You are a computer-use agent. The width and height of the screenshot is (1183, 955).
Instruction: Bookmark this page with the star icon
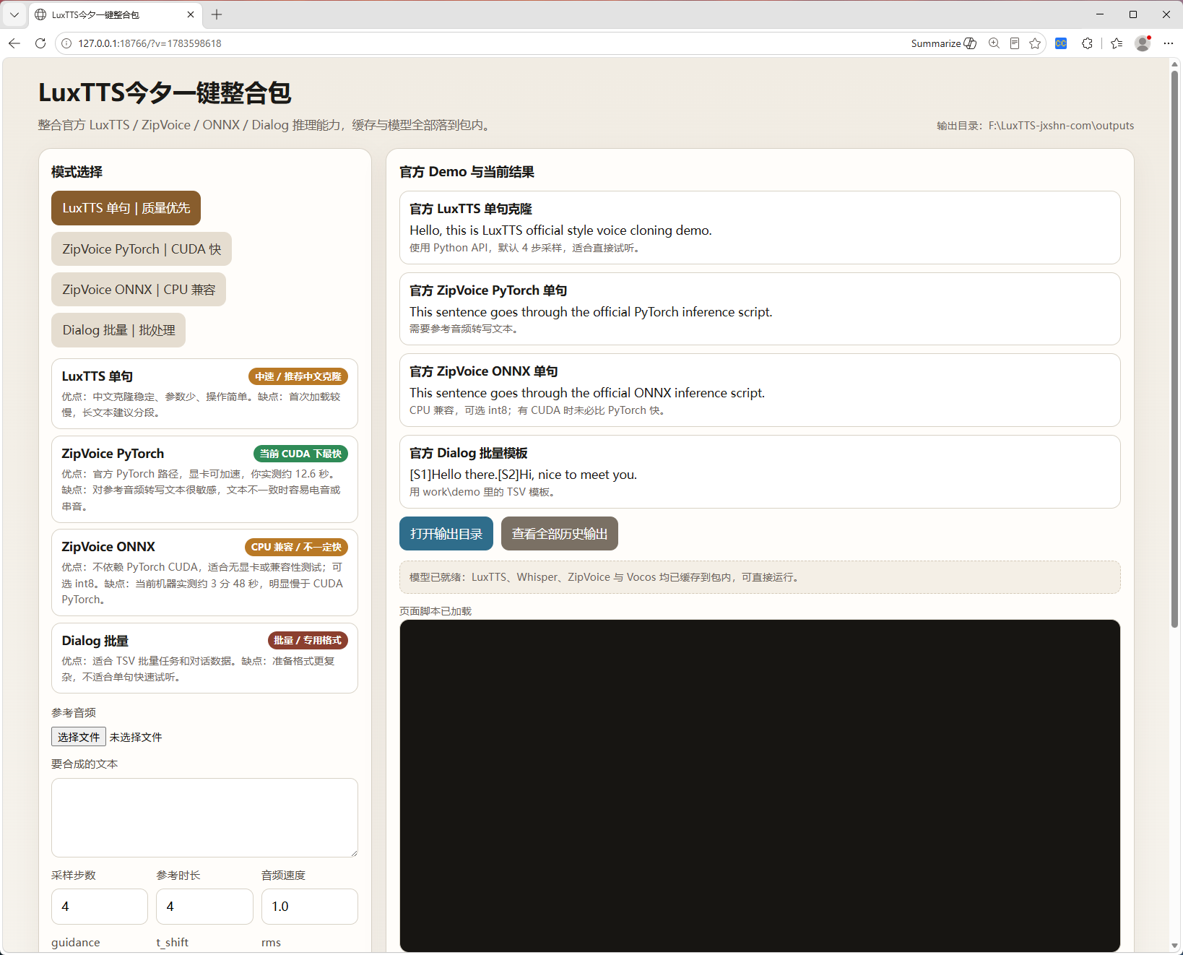pyautogui.click(x=1035, y=43)
